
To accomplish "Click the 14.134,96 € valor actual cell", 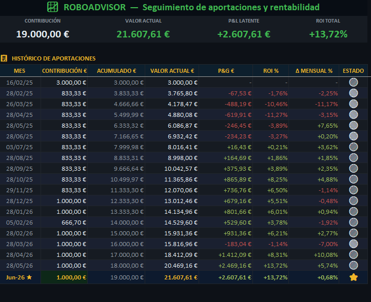I will [x=172, y=212].
